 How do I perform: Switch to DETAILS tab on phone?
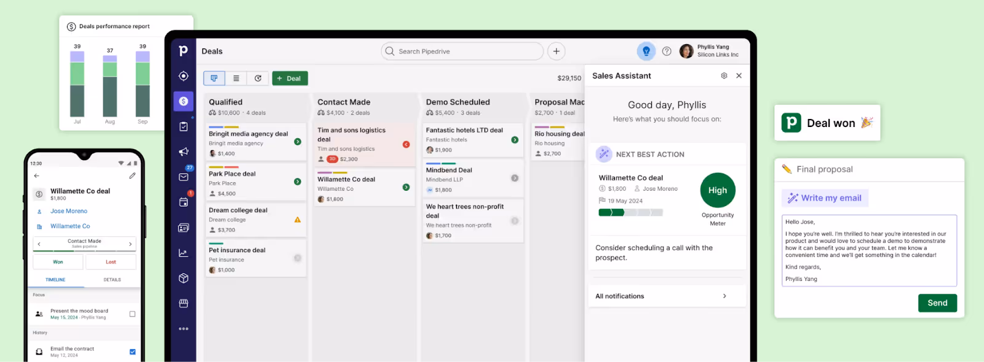[x=112, y=280]
